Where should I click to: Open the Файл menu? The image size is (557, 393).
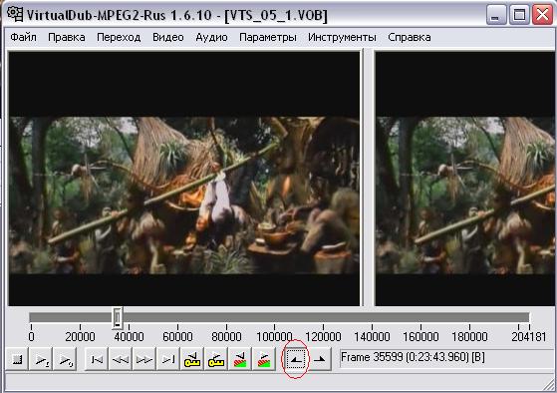click(24, 37)
